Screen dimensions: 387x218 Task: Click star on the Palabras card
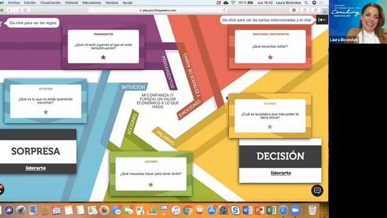tap(270, 127)
